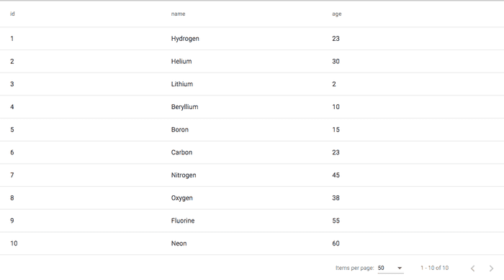
Task: Go to the next page arrow
Action: 491,268
